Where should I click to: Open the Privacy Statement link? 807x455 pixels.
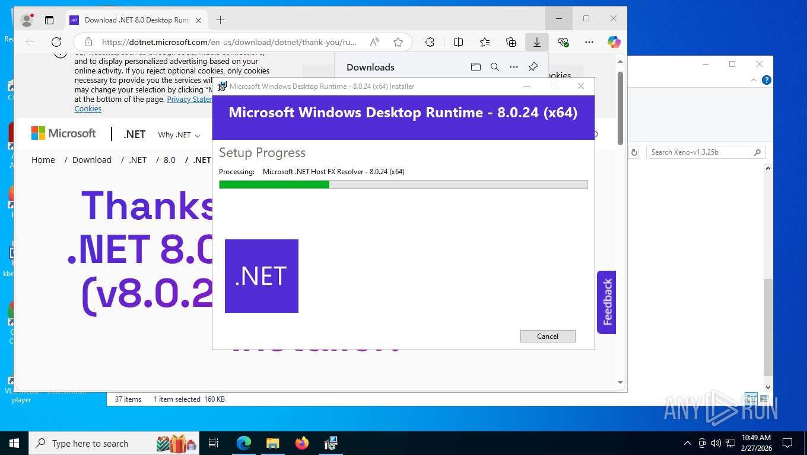pos(190,100)
